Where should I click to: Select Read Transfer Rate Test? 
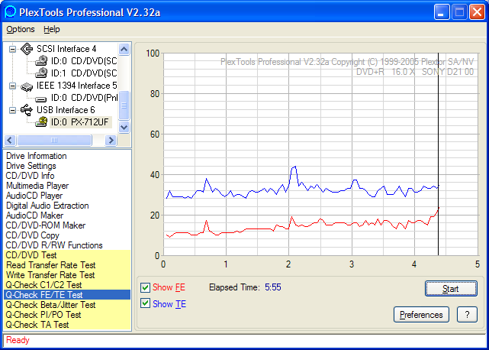(67, 265)
